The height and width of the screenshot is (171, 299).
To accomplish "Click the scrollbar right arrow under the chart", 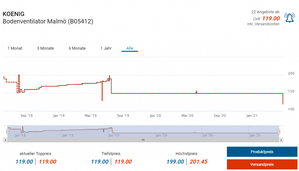I will [x=281, y=140].
